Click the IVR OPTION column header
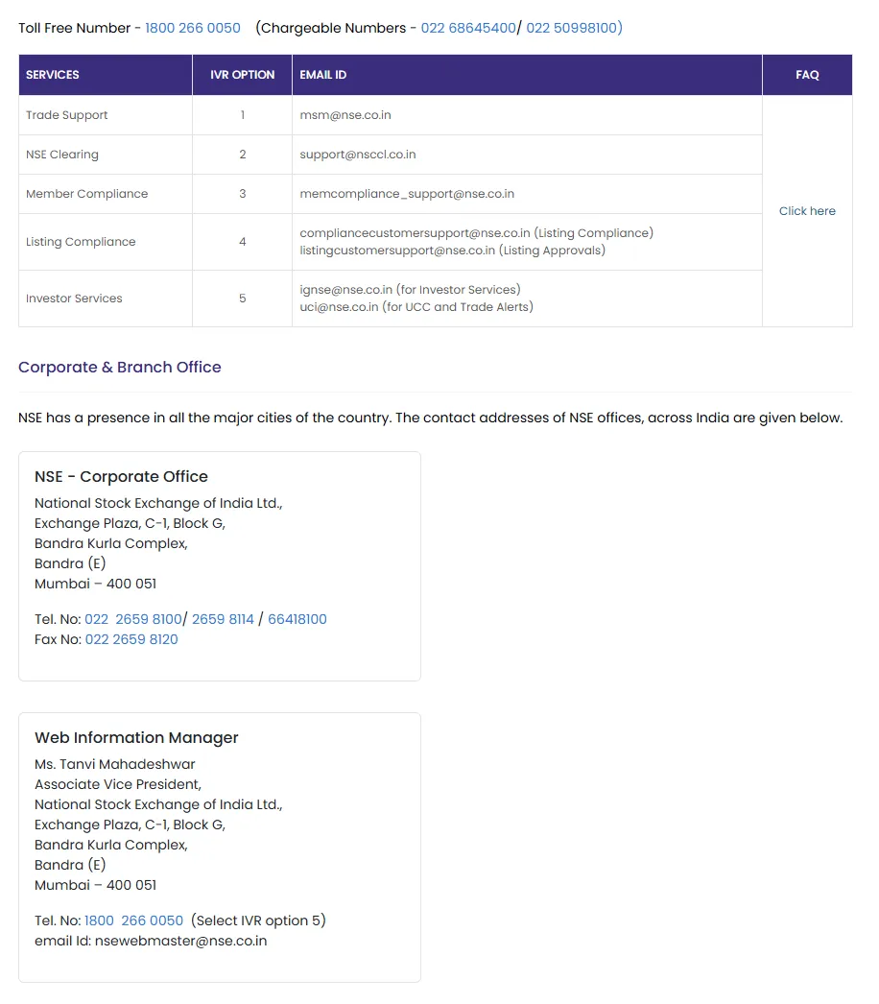Viewport: 879px width, 1004px height. tap(242, 75)
